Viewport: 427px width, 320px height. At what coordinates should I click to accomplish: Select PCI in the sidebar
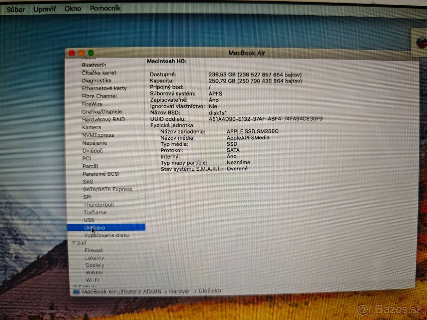[86, 158]
